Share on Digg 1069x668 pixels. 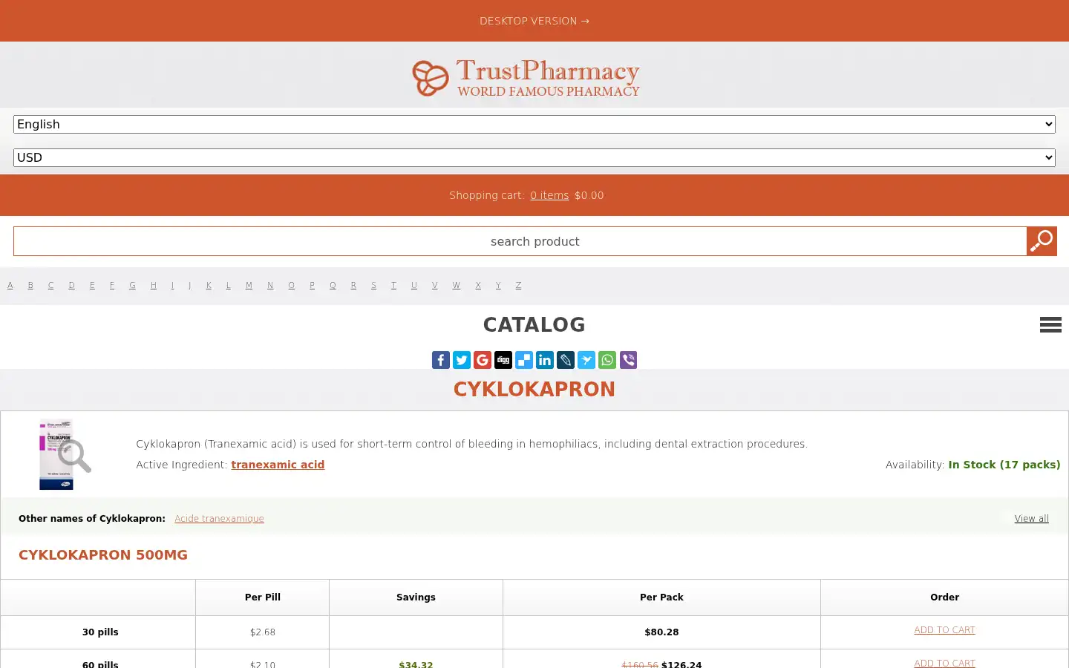coord(503,360)
